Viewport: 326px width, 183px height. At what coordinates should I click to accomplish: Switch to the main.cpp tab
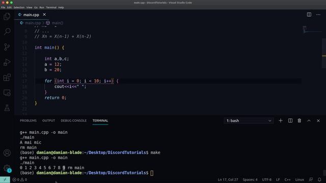[31, 15]
